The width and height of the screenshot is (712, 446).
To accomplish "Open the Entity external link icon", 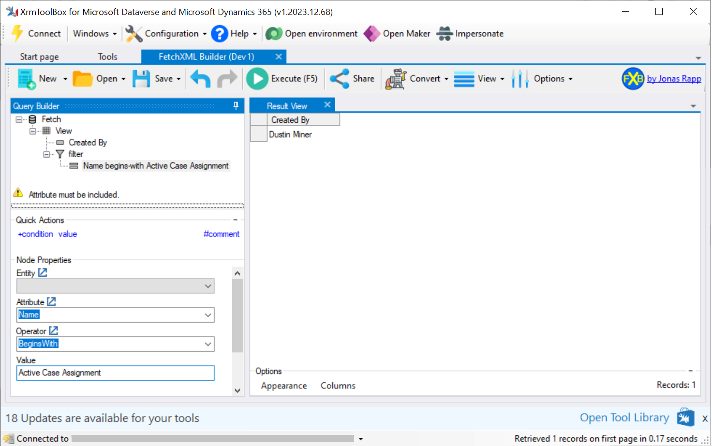I will [43, 273].
